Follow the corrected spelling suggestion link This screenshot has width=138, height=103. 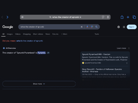30,41
